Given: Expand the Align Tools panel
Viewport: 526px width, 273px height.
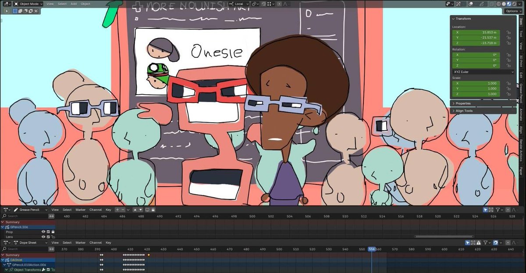Looking at the screenshot, I should coord(454,111).
